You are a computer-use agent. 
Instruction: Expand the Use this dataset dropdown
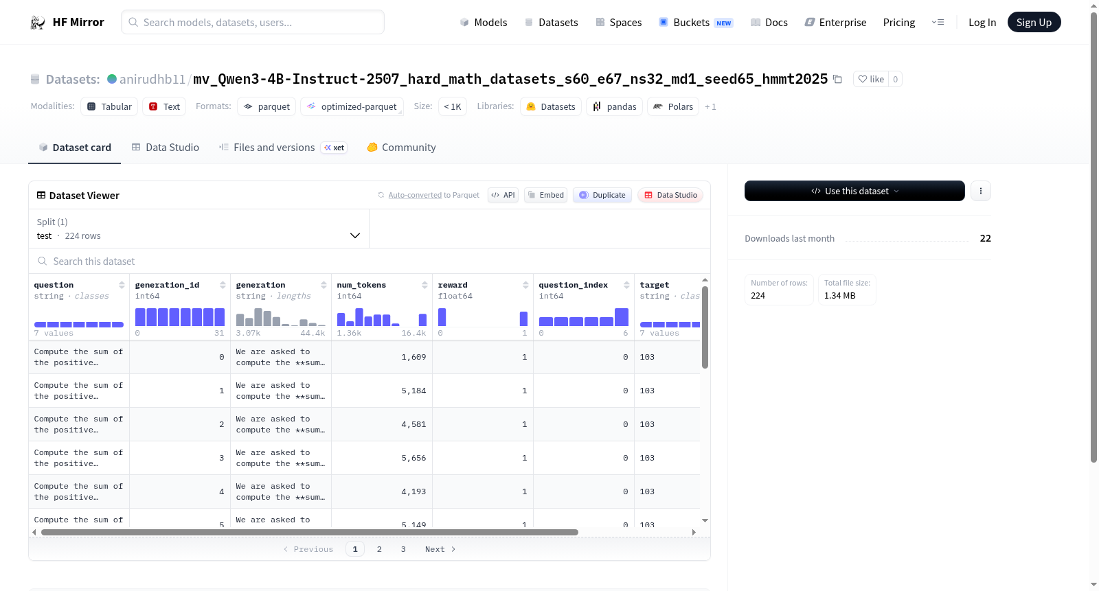tap(854, 191)
